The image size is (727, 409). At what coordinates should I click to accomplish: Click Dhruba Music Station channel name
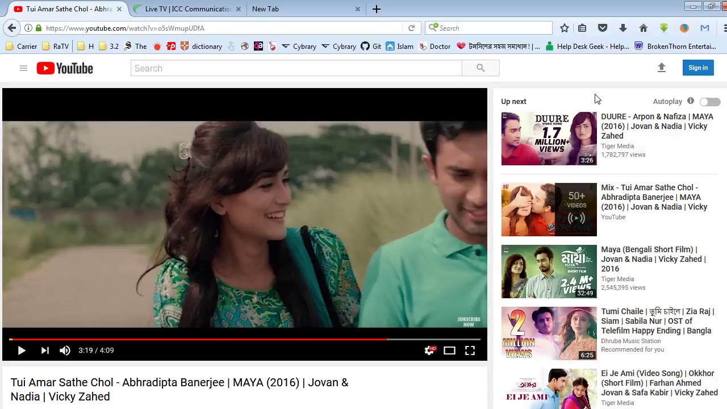(x=631, y=341)
